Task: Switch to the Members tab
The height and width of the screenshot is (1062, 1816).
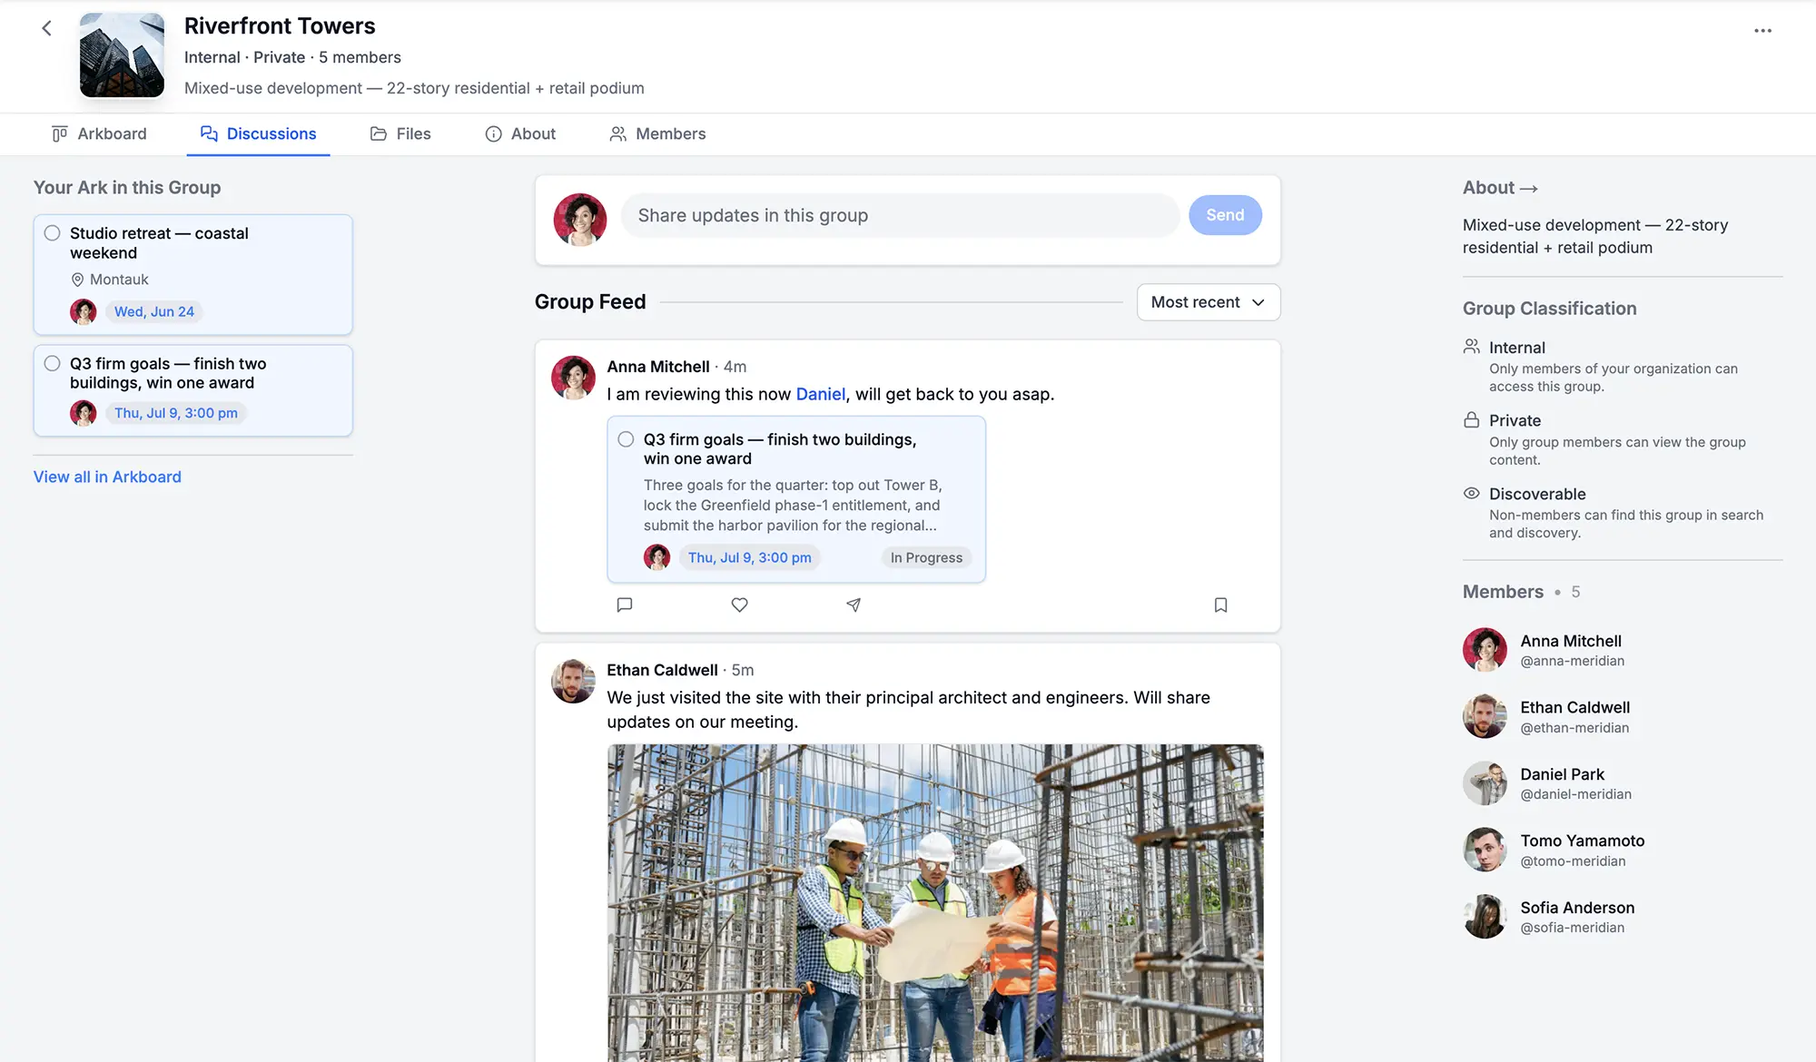Action: [657, 134]
